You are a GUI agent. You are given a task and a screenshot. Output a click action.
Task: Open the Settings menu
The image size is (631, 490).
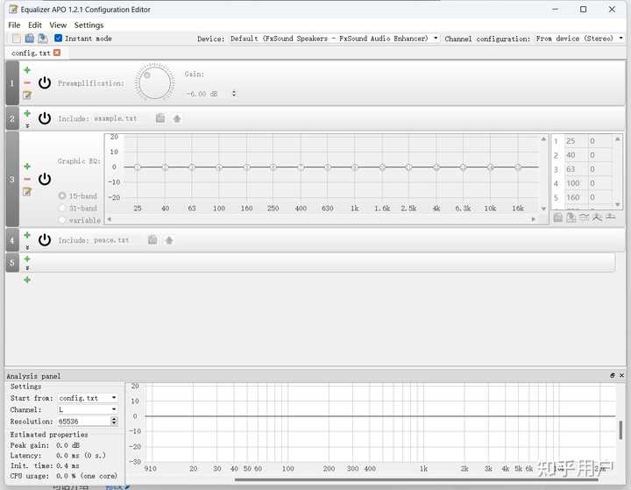pyautogui.click(x=89, y=25)
